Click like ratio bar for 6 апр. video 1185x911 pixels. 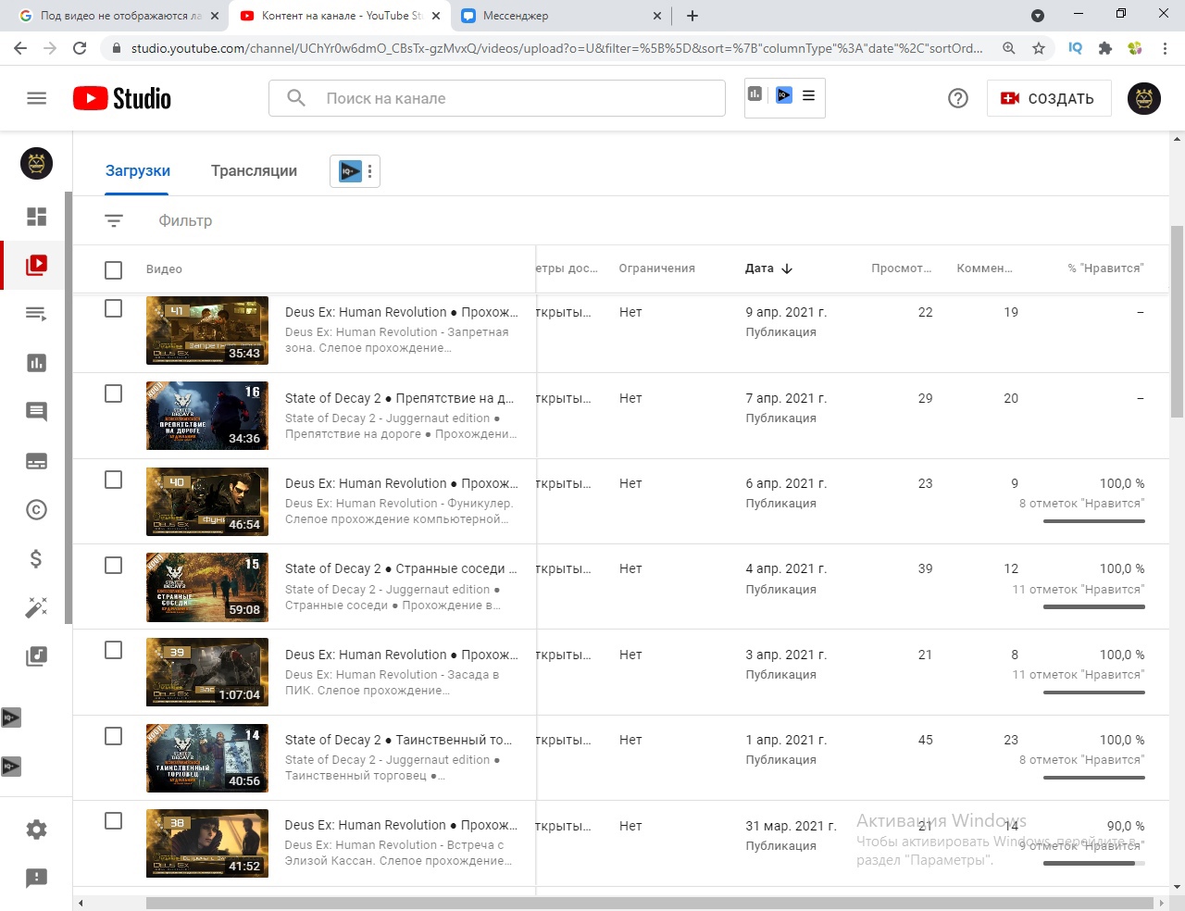(x=1093, y=521)
